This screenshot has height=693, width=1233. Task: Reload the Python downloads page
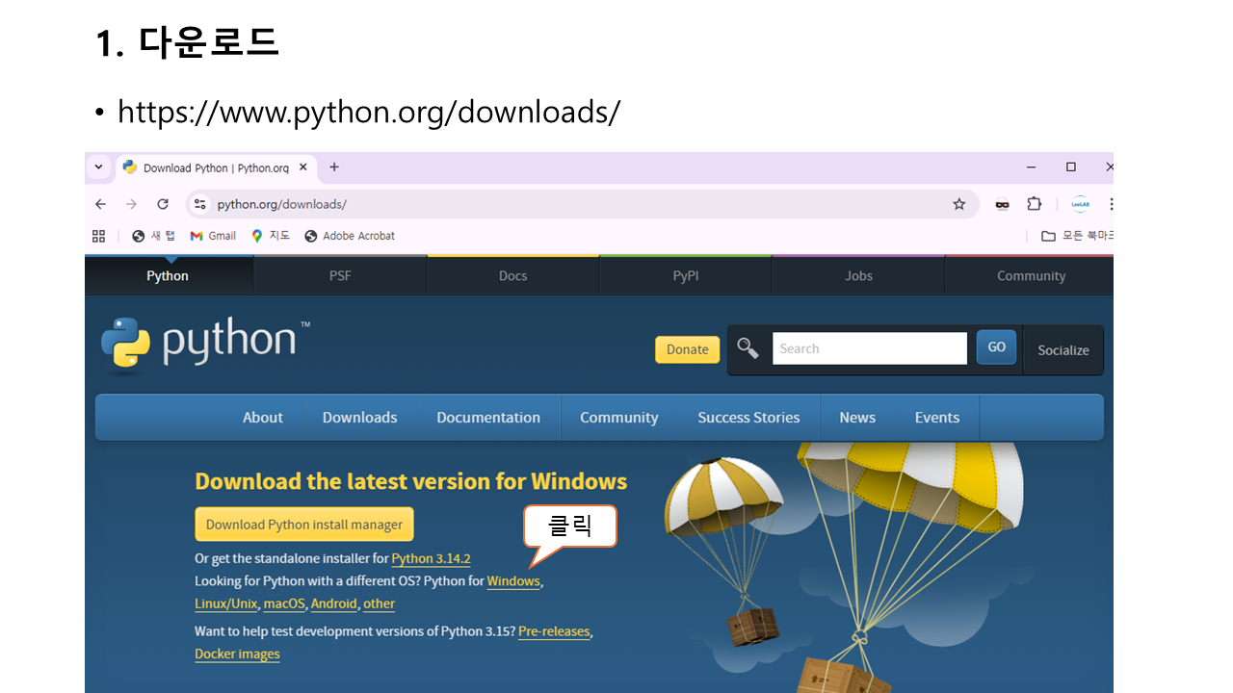pyautogui.click(x=163, y=204)
